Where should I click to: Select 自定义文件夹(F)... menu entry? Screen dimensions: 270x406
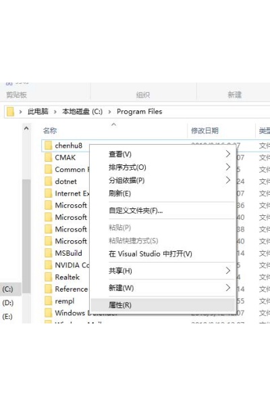[163, 210]
